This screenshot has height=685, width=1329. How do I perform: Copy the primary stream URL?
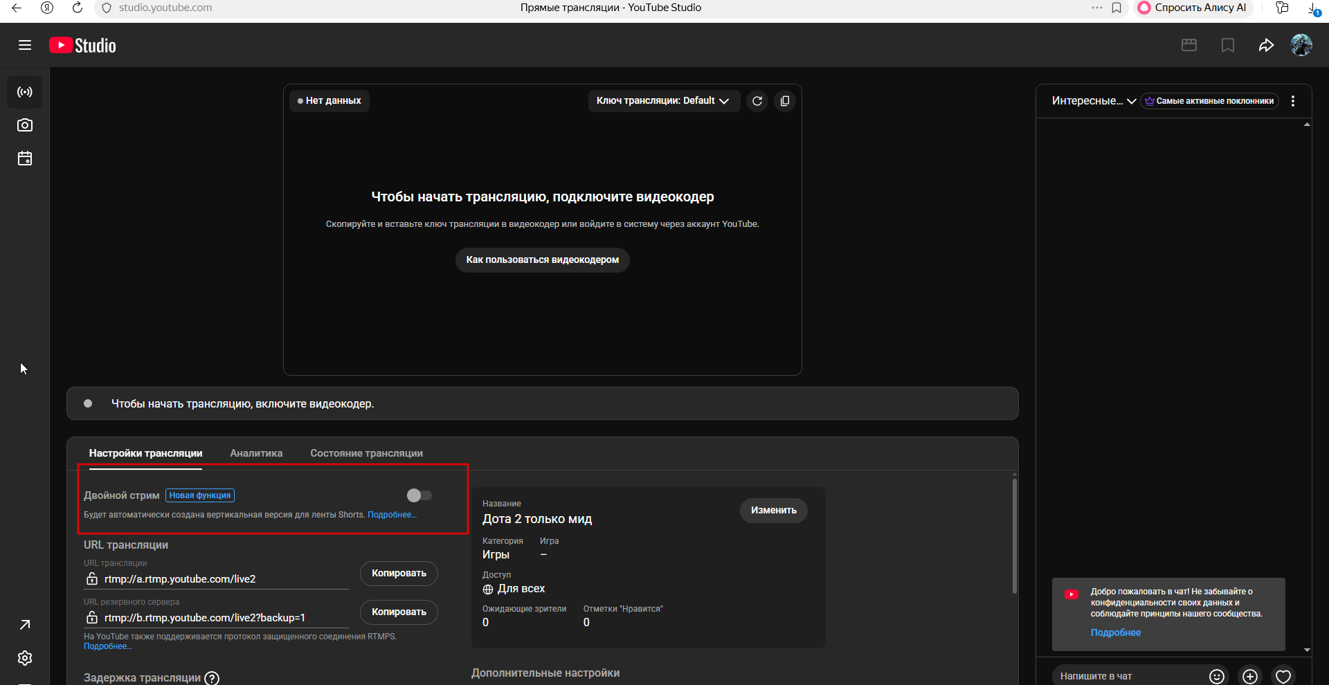coord(399,574)
